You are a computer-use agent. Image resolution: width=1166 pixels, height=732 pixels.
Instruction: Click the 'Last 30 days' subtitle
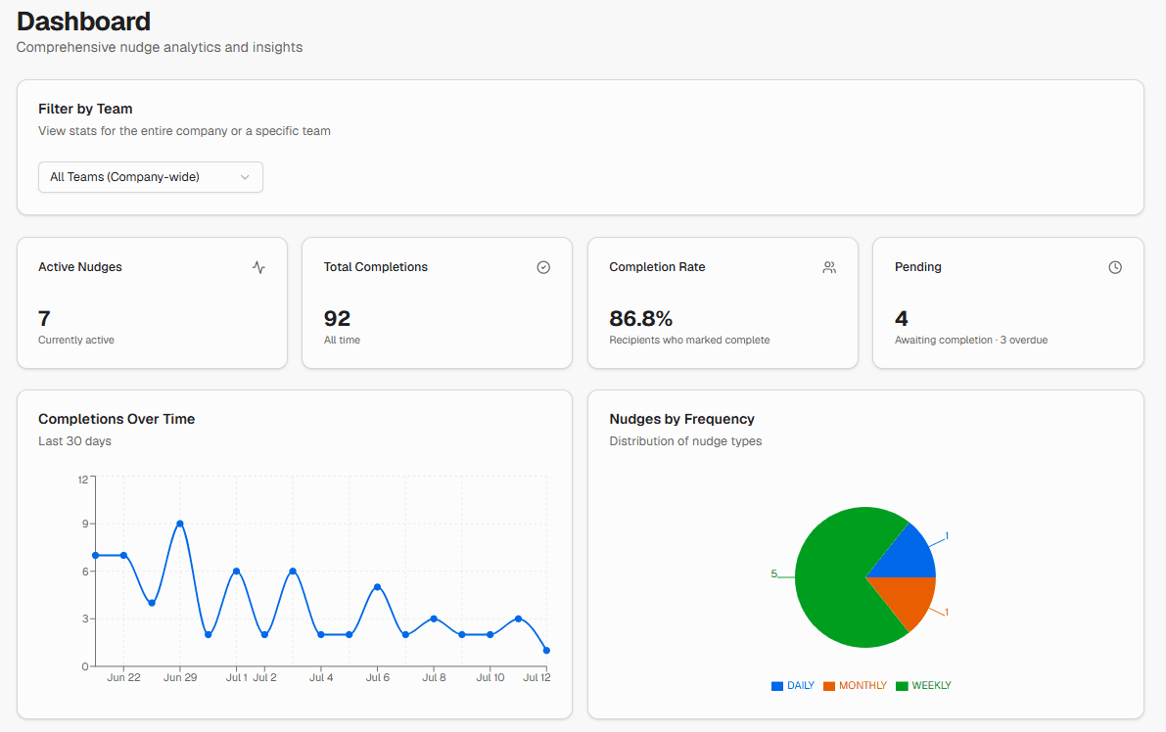(x=75, y=440)
